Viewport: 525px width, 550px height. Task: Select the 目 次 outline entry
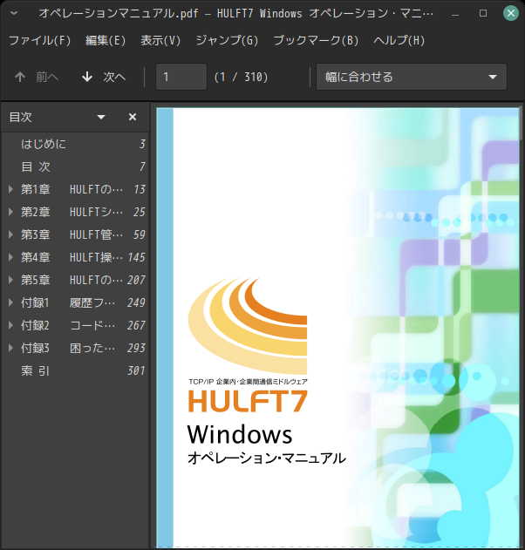(x=75, y=166)
